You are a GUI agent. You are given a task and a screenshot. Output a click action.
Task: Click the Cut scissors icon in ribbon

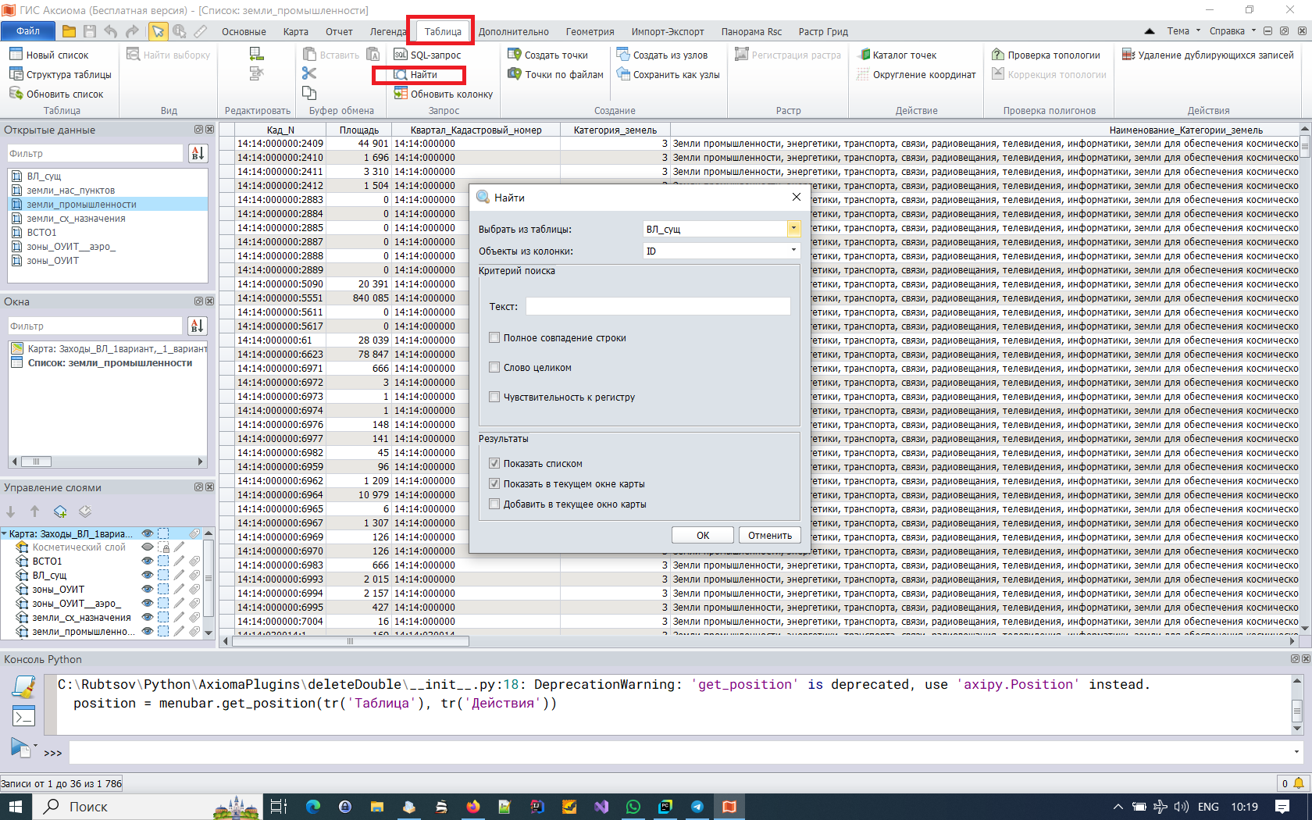[309, 73]
